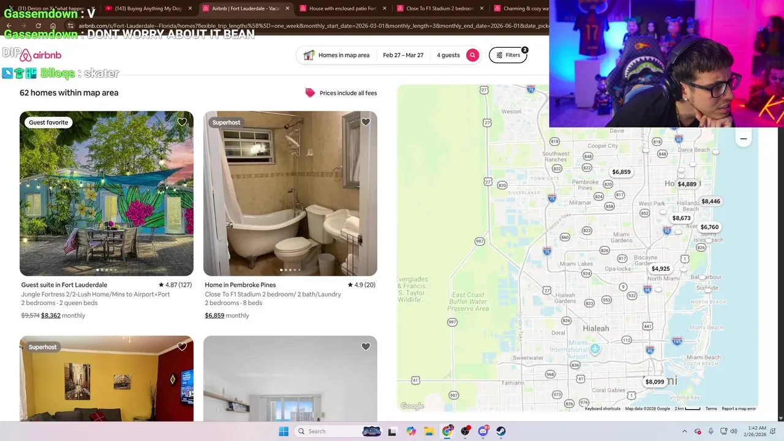The width and height of the screenshot is (784, 441).
Task: Open Chrome from the taskbar
Action: (x=448, y=431)
